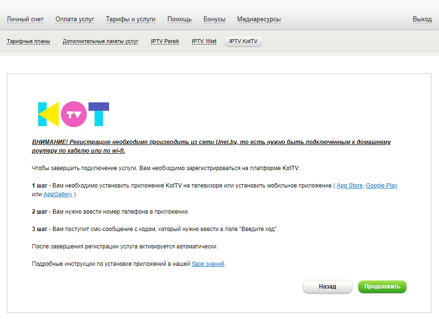439x319 pixels.
Task: Open the AppGallery link
Action: pos(58,194)
